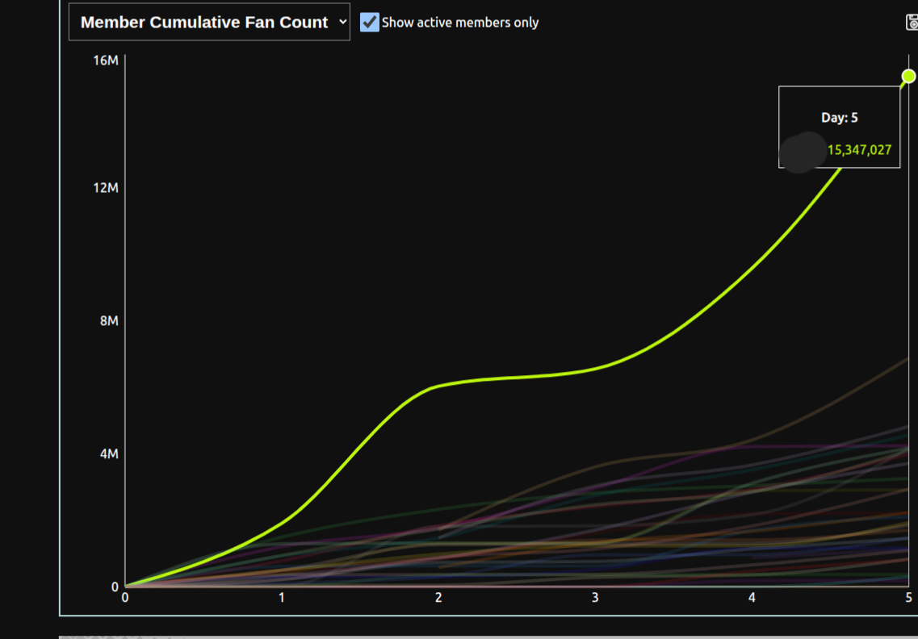Image resolution: width=918 pixels, height=639 pixels.
Task: Click the green Day 5 data point
Action: pyautogui.click(x=908, y=76)
